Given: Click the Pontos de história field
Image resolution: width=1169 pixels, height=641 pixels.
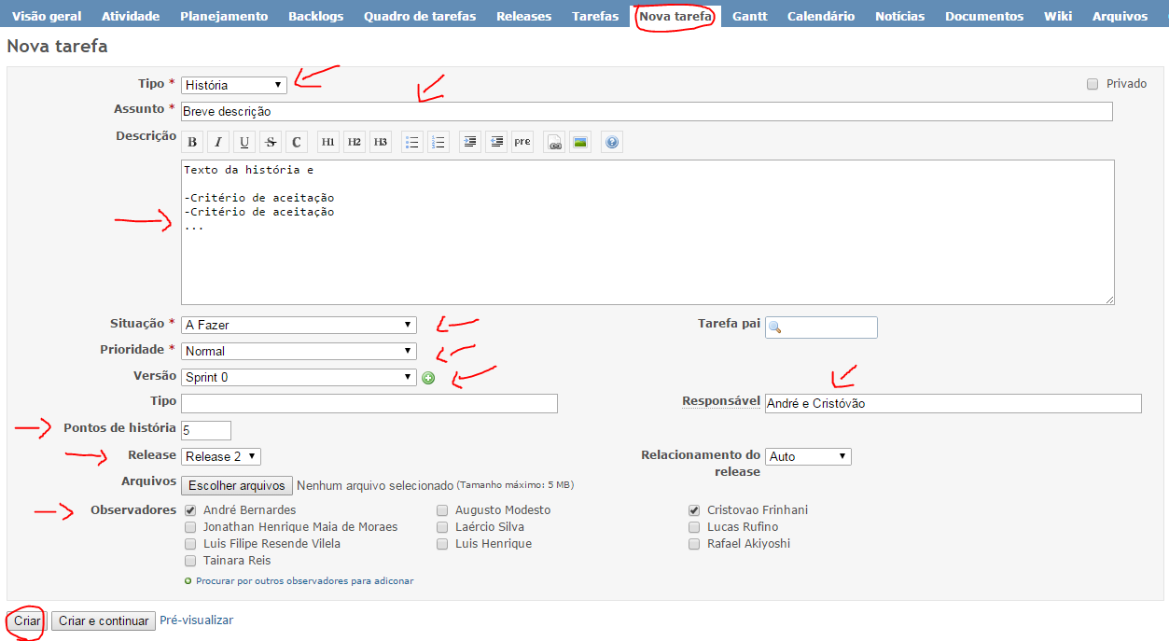Looking at the screenshot, I should pos(206,430).
